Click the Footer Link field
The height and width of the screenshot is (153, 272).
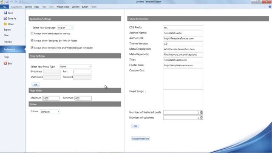coord(183,65)
